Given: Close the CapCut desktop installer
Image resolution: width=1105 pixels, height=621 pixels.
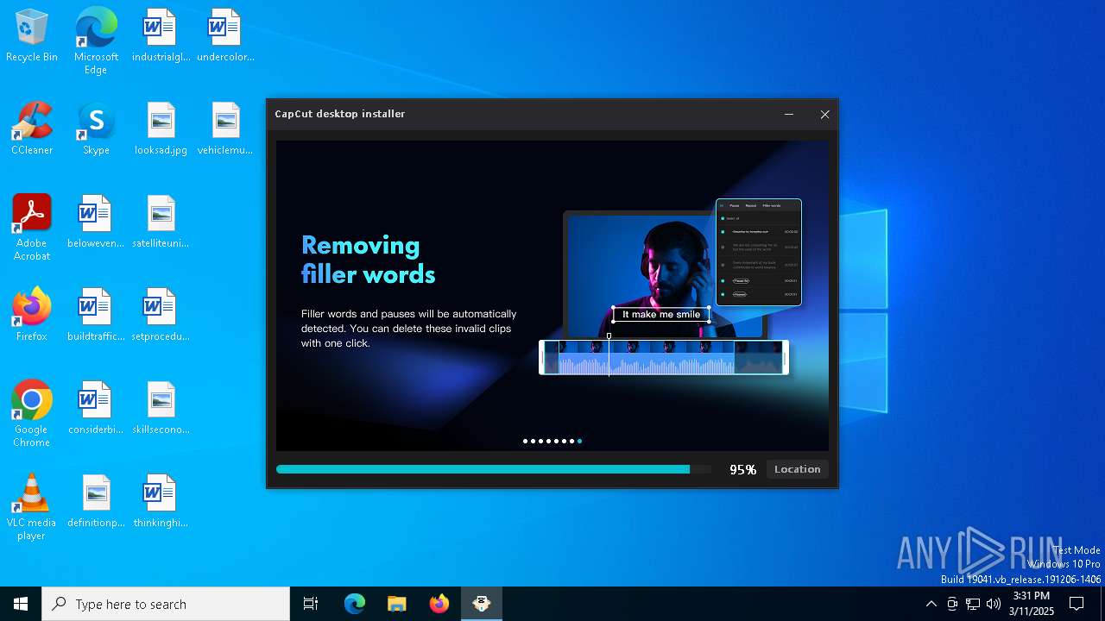Looking at the screenshot, I should tap(824, 114).
